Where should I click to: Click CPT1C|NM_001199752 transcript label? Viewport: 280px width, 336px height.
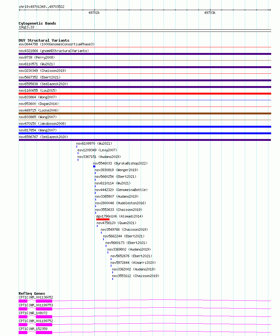(x=36, y=321)
